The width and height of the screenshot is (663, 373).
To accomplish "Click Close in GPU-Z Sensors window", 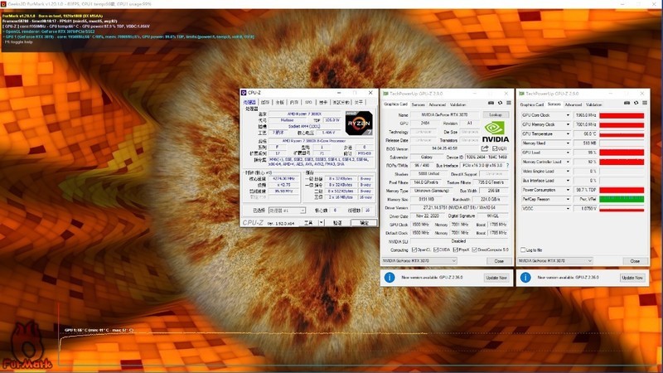I will [x=635, y=261].
